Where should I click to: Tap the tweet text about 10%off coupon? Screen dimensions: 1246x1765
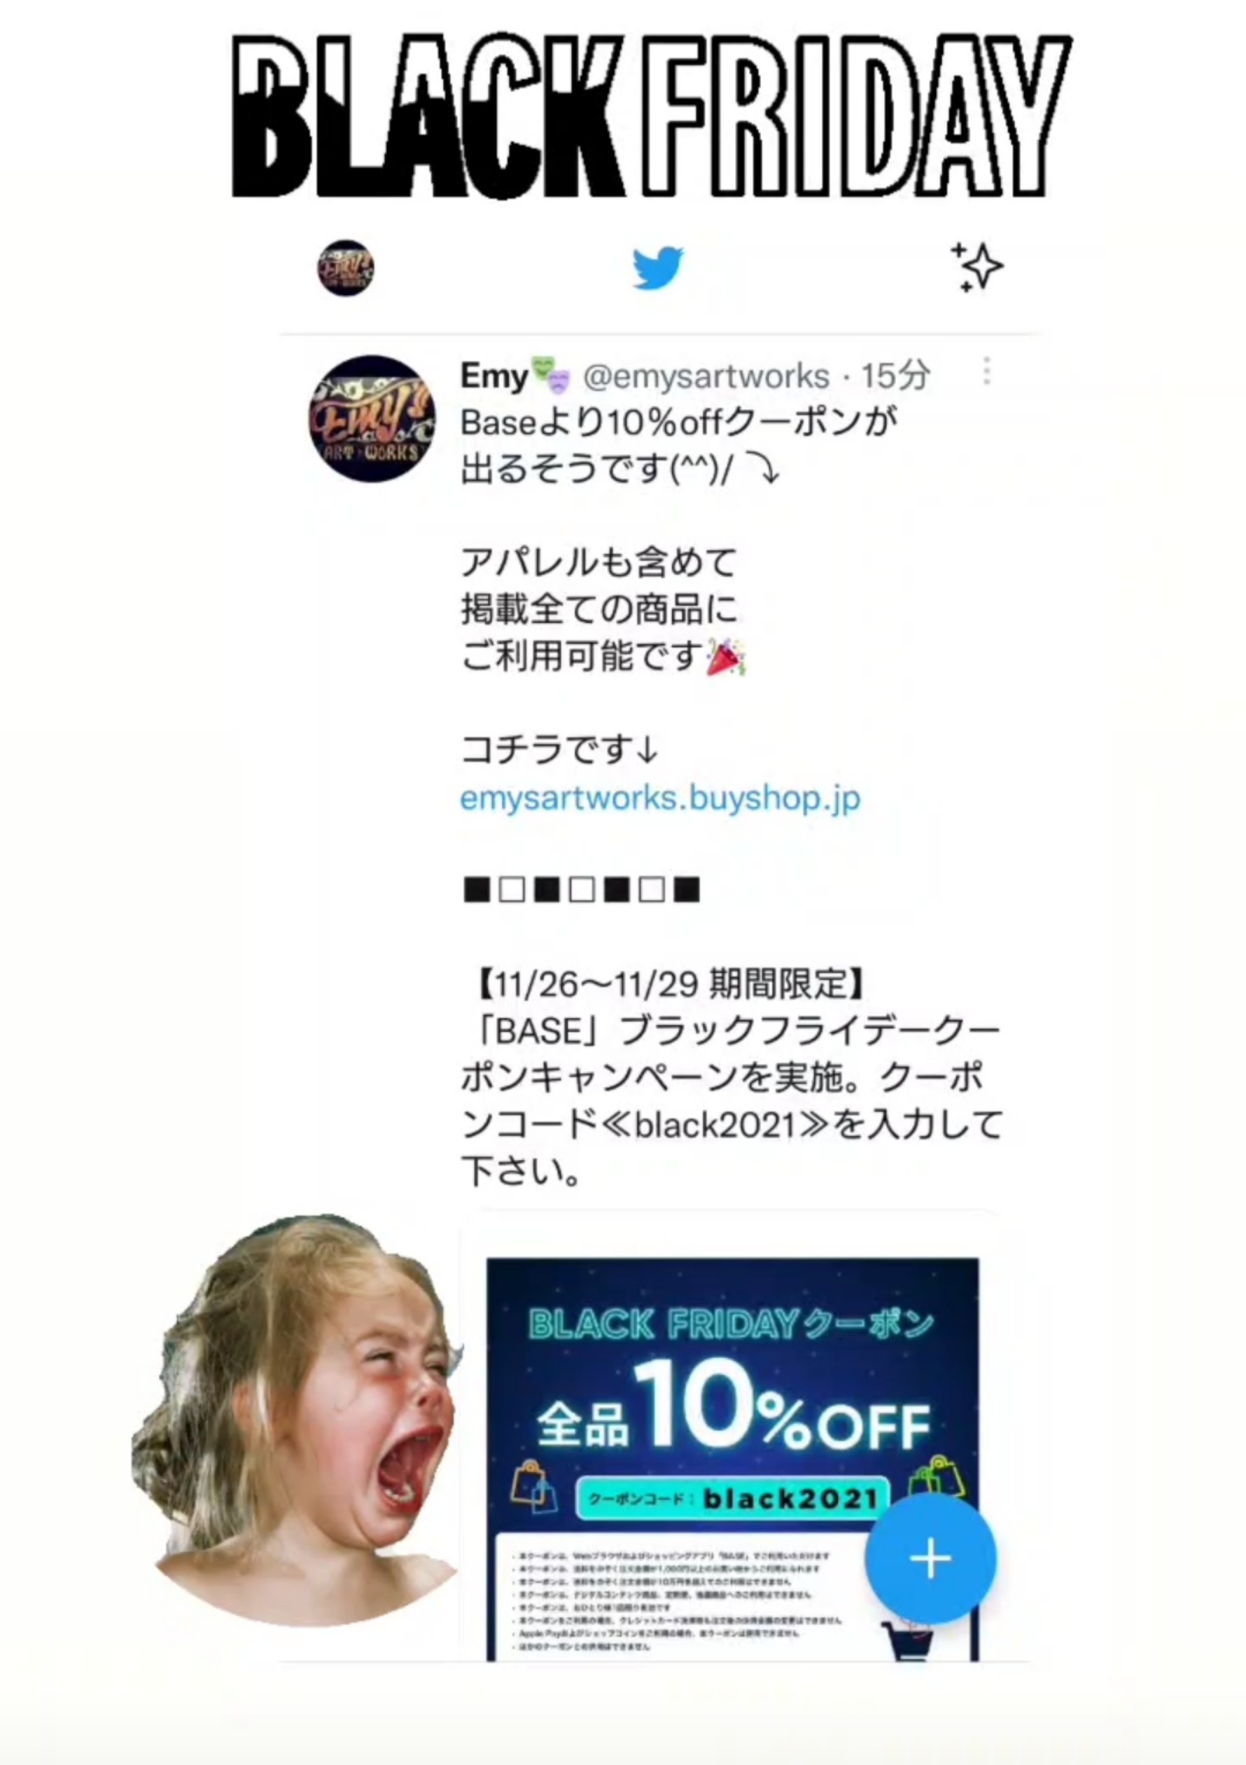pos(679,445)
